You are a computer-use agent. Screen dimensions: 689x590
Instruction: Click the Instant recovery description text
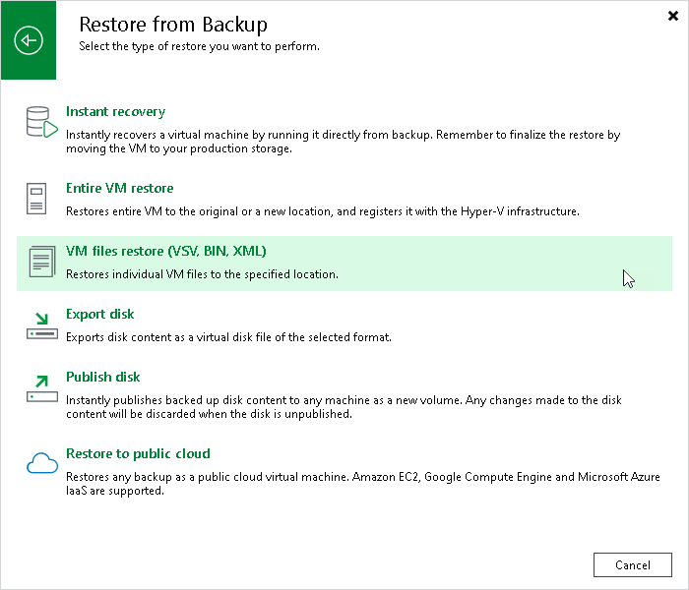(x=343, y=142)
